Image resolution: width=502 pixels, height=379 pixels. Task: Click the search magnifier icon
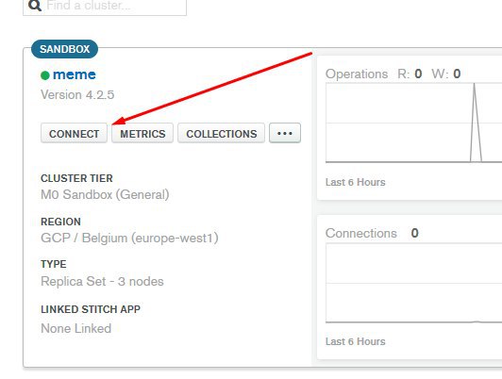coord(35,6)
